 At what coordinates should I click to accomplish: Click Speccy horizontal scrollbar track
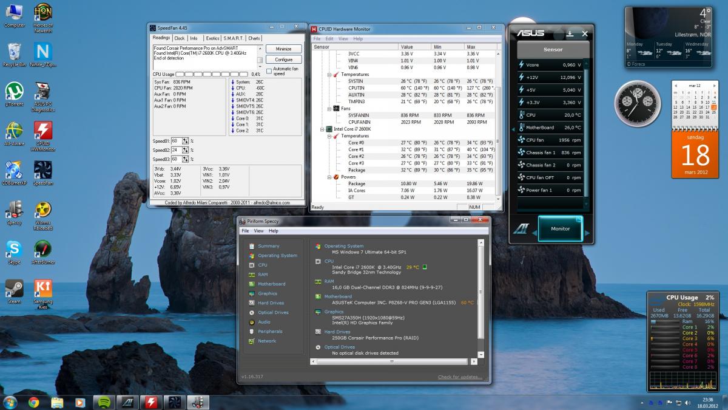[394, 362]
